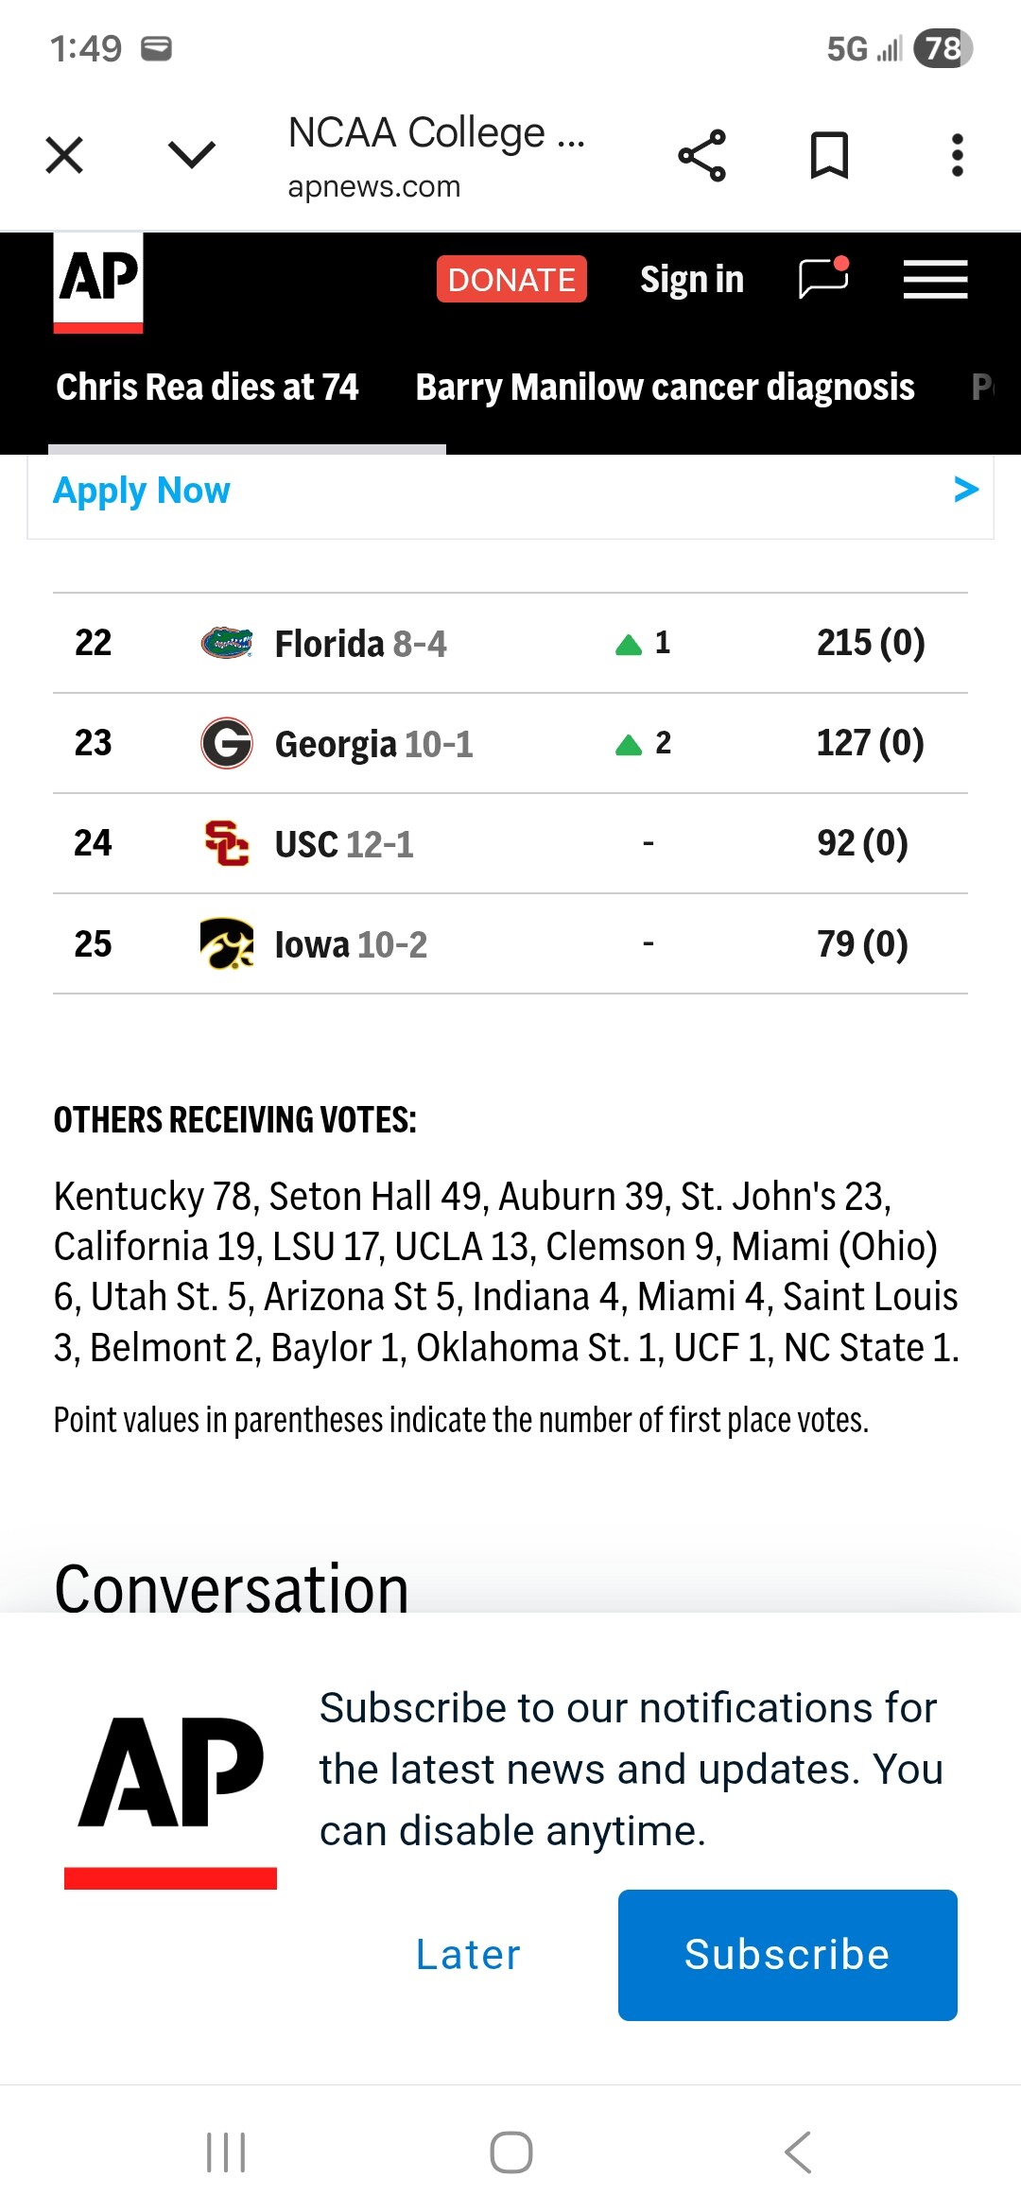
Task: Tap the Android home navigation button
Action: coord(510,2152)
